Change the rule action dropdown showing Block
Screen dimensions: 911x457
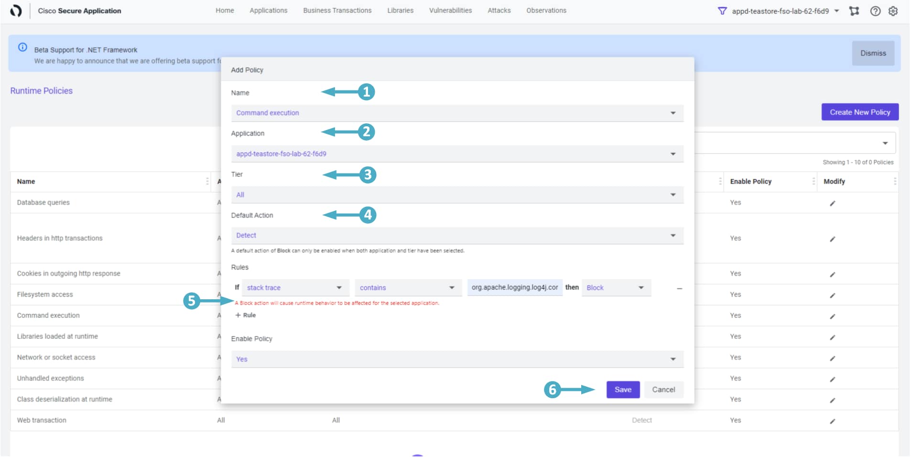tap(616, 288)
